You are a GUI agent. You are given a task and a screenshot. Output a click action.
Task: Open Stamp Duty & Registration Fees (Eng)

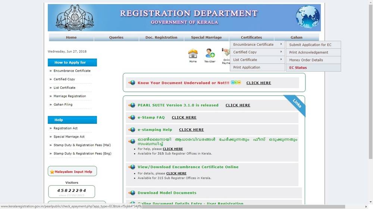82,154
